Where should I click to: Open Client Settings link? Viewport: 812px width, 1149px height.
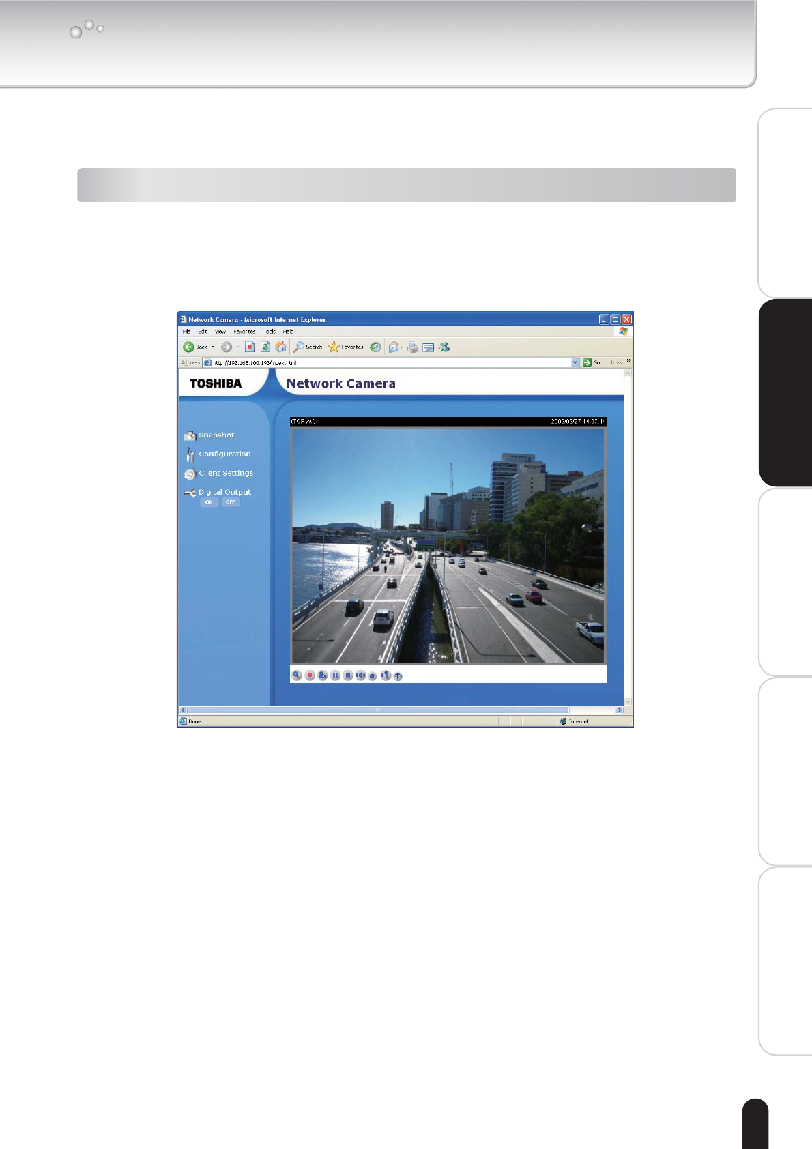(226, 473)
